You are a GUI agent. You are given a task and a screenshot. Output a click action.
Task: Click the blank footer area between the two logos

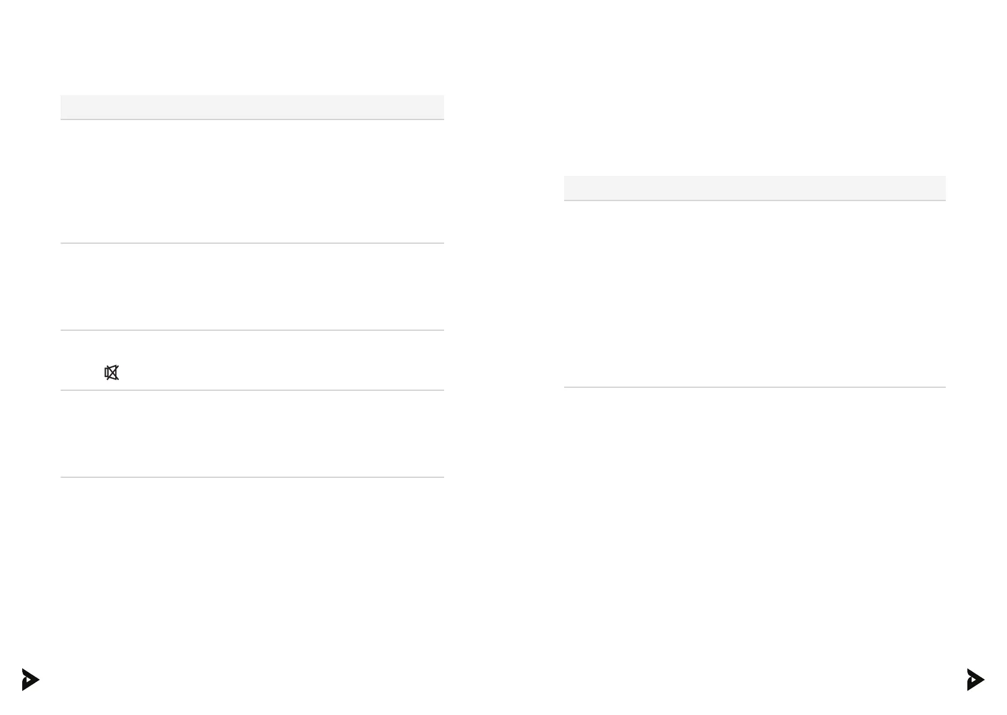click(x=504, y=680)
